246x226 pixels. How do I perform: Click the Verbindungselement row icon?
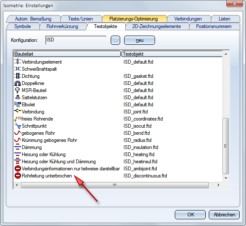click(18, 62)
